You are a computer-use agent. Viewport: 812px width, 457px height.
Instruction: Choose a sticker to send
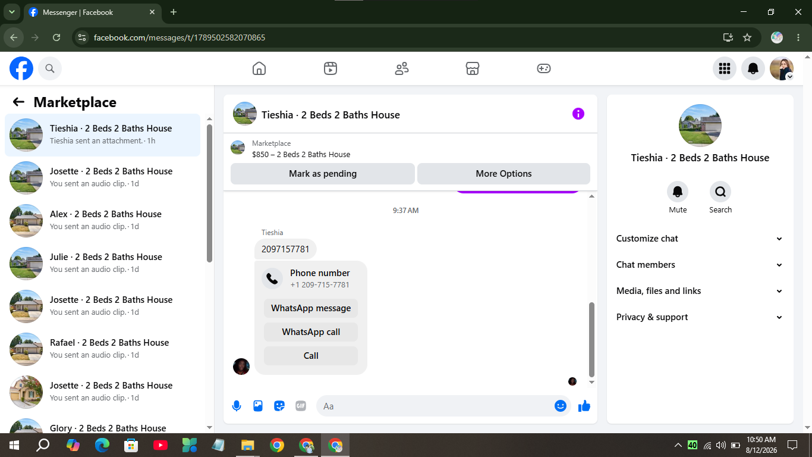[279, 406]
